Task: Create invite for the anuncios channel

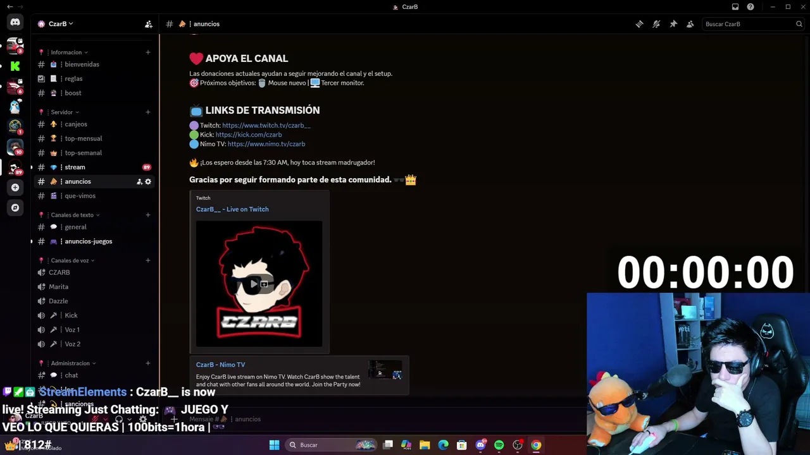Action: (x=139, y=181)
